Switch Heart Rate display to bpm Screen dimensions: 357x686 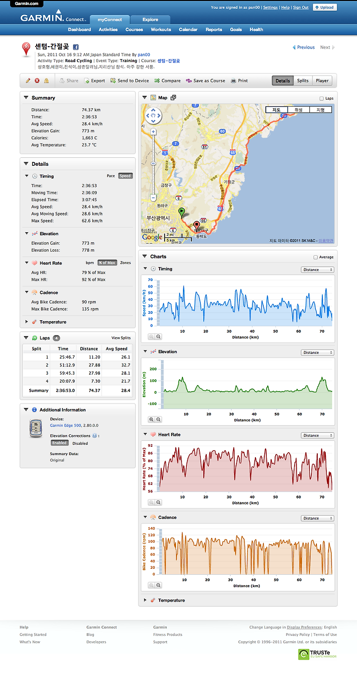click(90, 263)
